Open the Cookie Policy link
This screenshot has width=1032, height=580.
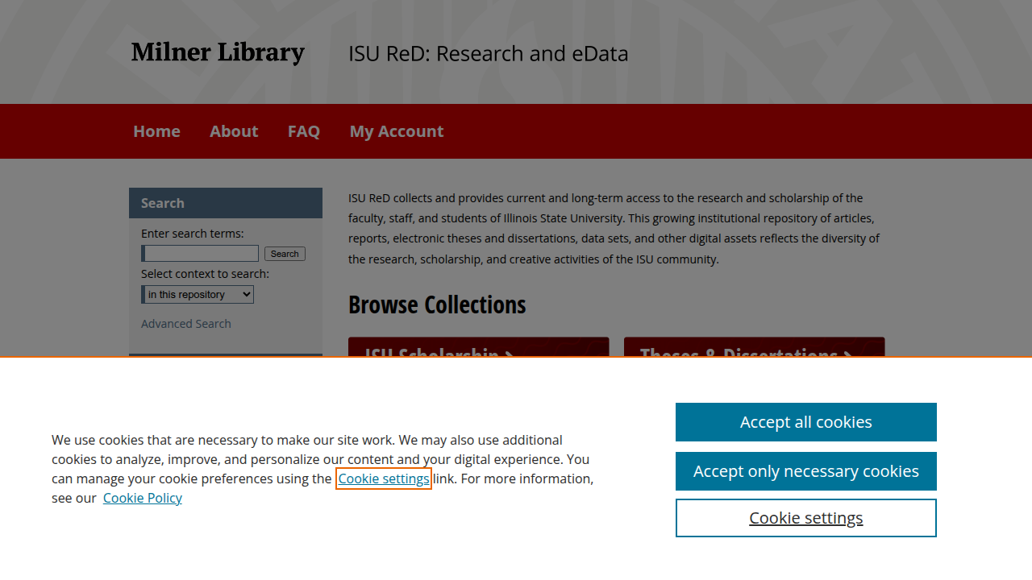click(x=143, y=498)
